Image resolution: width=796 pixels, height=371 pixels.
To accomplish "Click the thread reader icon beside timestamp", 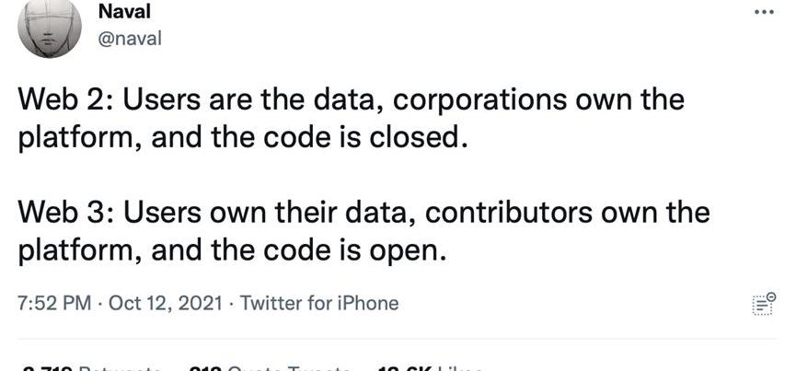I will [763, 304].
